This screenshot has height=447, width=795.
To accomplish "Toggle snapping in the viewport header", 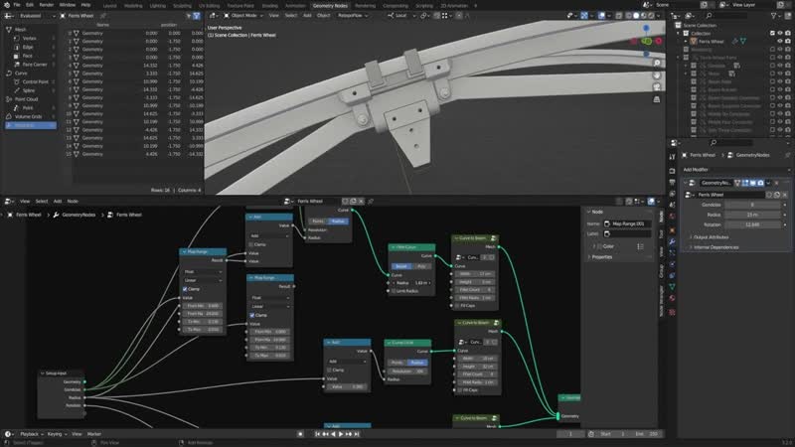I will (x=436, y=16).
